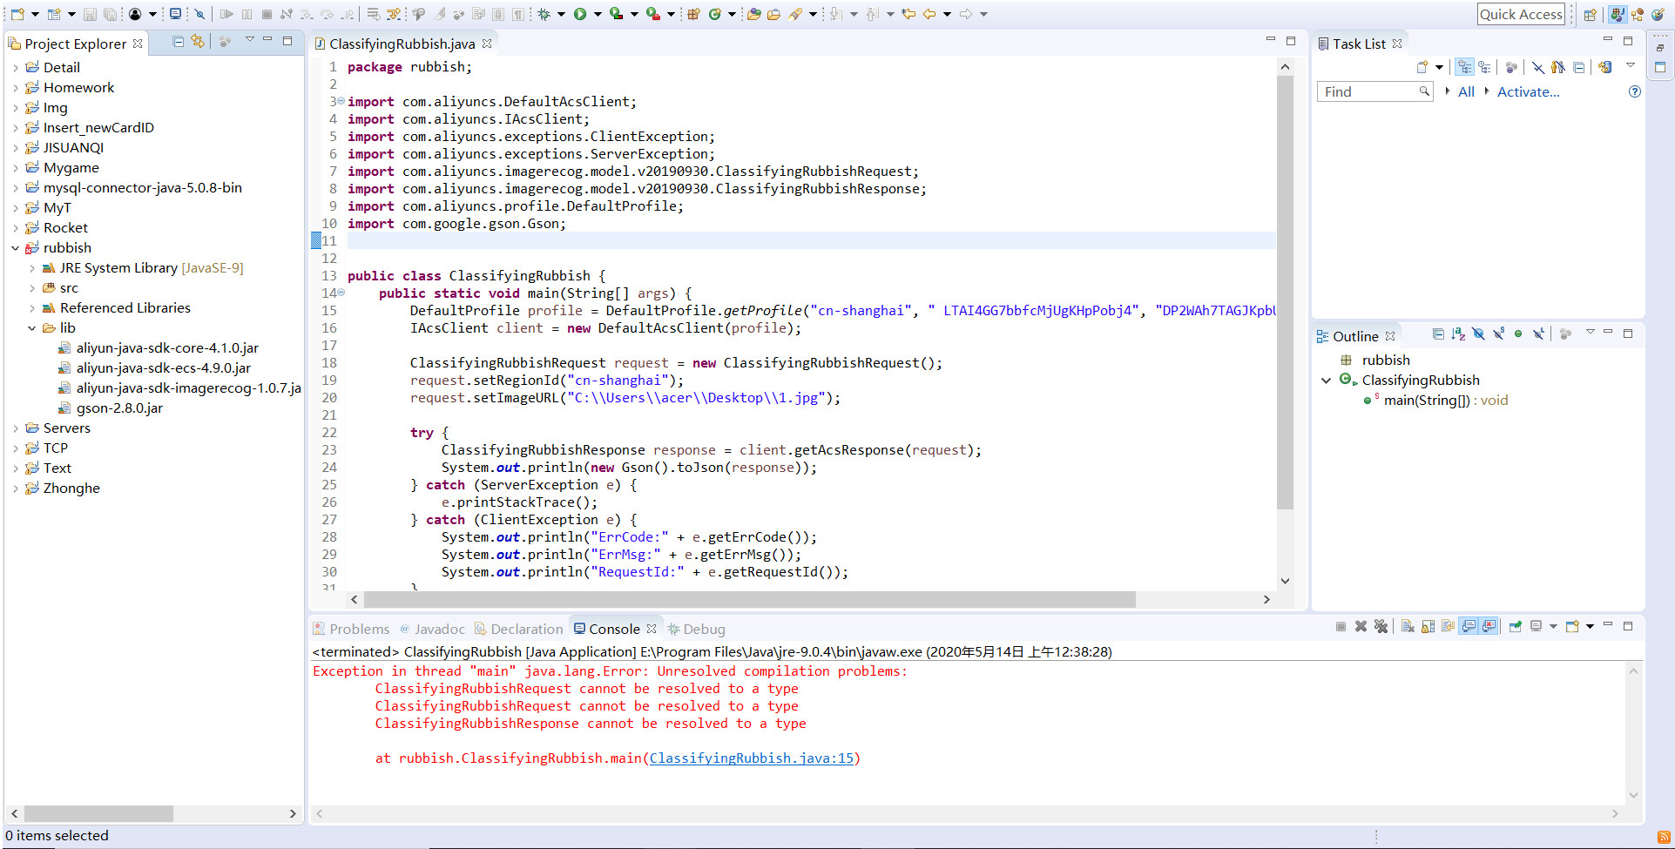Switch to the Problems tab

pos(352,629)
